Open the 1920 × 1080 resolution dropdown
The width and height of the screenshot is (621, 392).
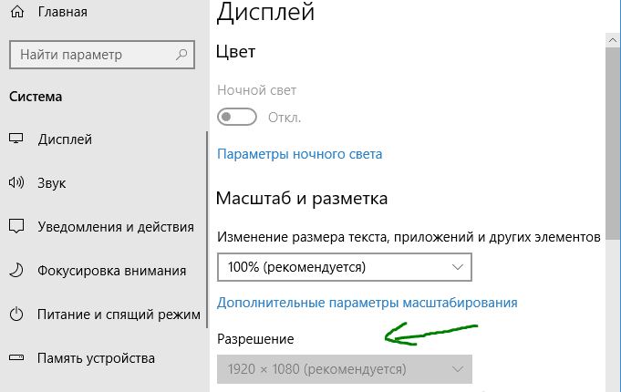click(345, 369)
